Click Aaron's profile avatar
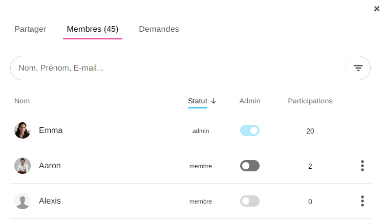Image resolution: width=384 pixels, height=224 pixels. (x=23, y=166)
